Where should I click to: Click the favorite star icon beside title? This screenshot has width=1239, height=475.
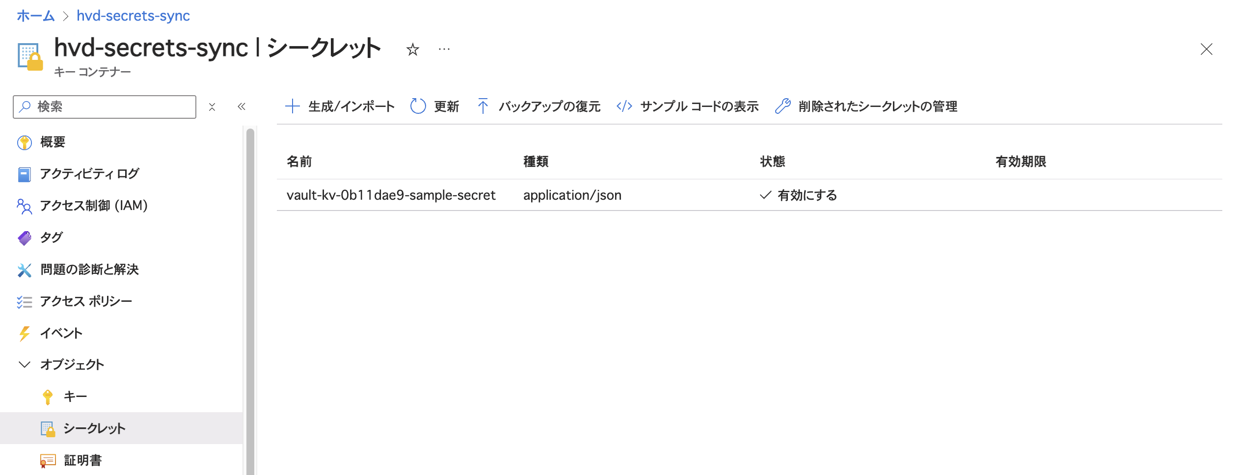tap(412, 50)
